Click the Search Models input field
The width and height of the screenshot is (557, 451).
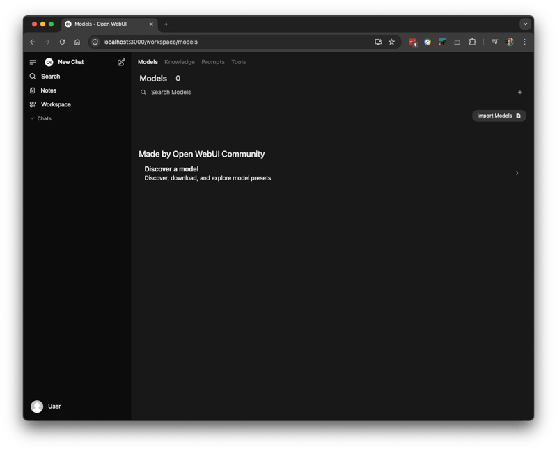(x=278, y=92)
